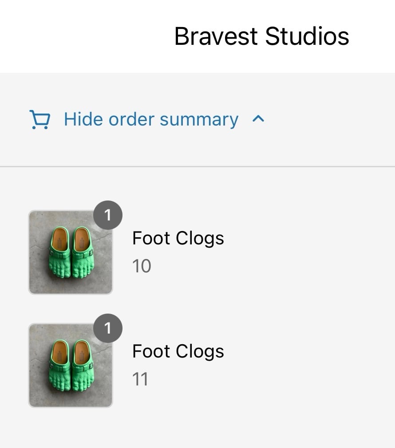395x448 pixels.
Task: Open the size 11 Foot Clogs thumbnail
Action: coord(71,365)
